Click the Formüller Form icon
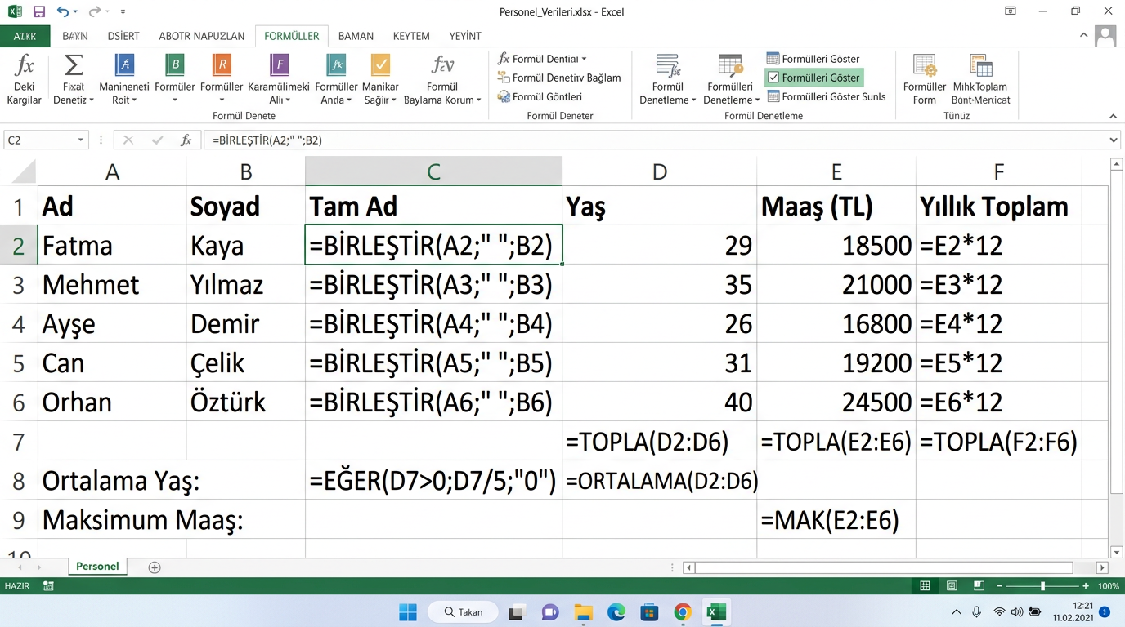Image resolution: width=1125 pixels, height=627 pixels. pyautogui.click(x=925, y=65)
